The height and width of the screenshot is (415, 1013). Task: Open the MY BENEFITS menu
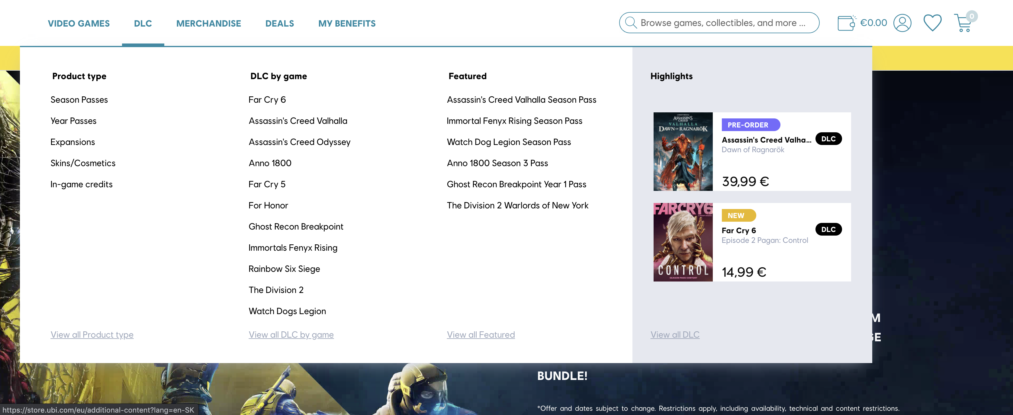pyautogui.click(x=347, y=23)
